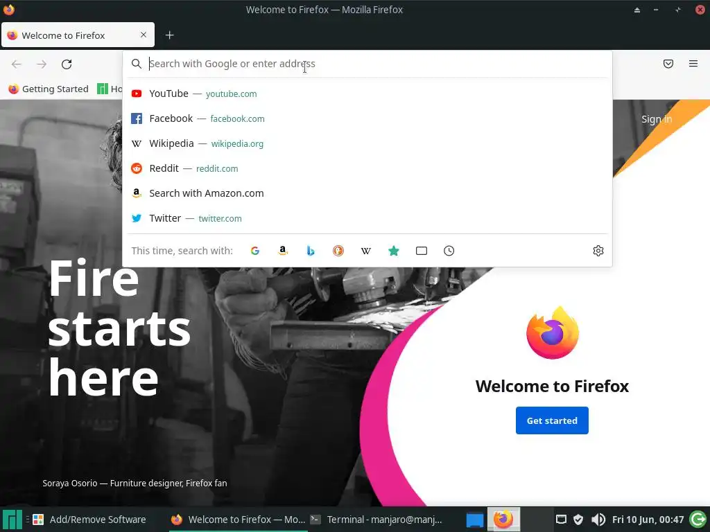710x532 pixels.
Task: Click the green session logout icon
Action: point(698,520)
